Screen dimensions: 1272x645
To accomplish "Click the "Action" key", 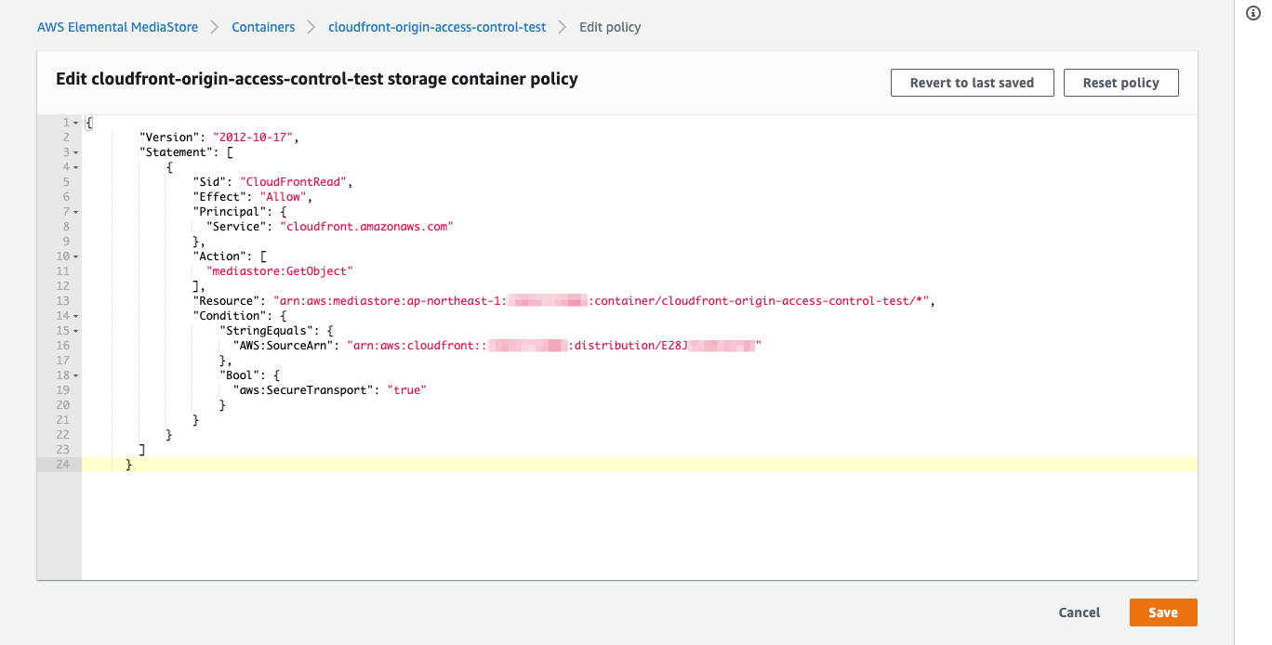I will (x=219, y=257).
